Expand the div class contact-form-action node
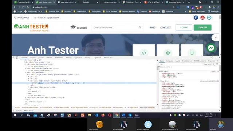233x131 pixels. click(x=26, y=68)
